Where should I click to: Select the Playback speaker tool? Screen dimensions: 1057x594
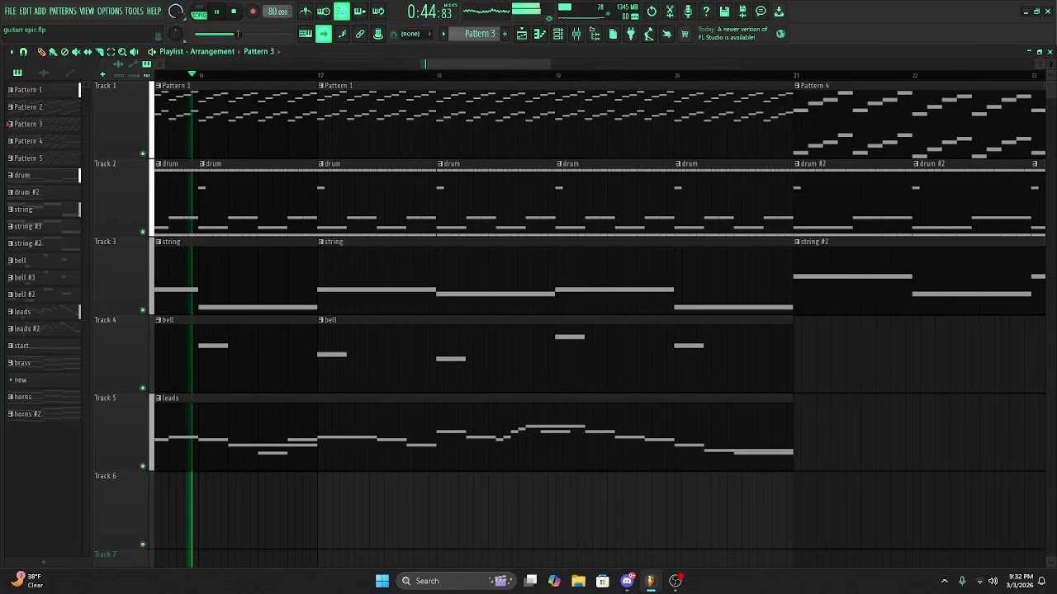134,52
